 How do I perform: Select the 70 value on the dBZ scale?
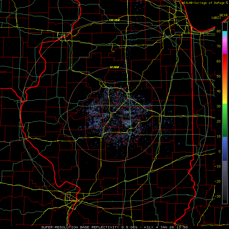click(219, 46)
